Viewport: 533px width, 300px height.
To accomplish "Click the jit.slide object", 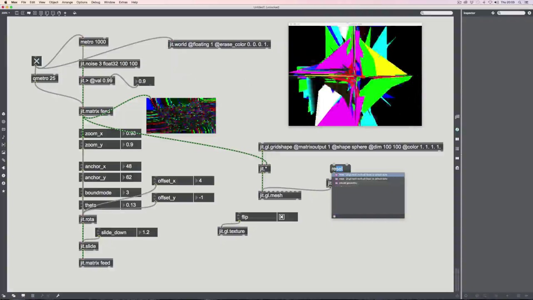I will pos(88,246).
